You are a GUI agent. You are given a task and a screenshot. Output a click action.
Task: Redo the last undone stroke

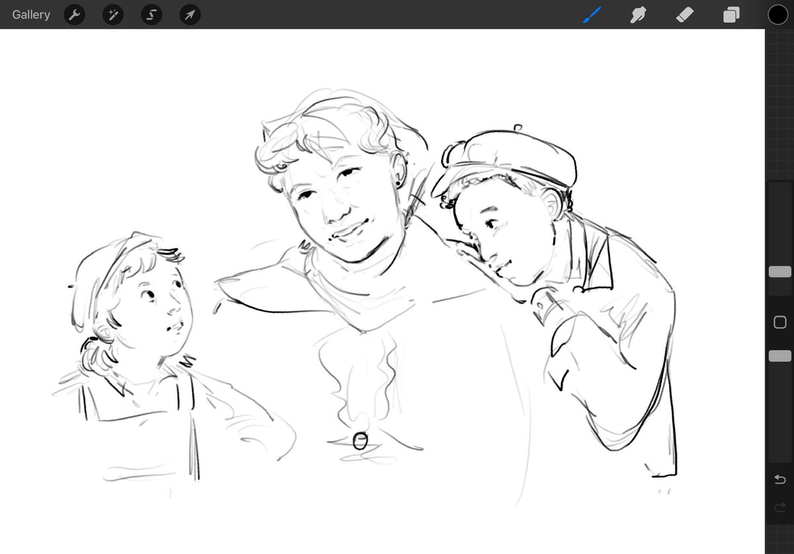(x=779, y=508)
